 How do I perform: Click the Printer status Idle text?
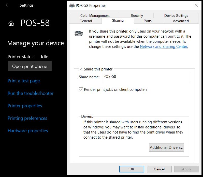point(45,57)
